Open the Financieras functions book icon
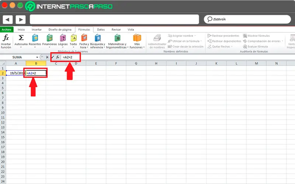The width and height of the screenshot is (295, 184). point(49,38)
